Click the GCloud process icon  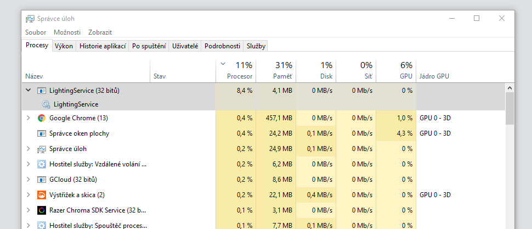click(42, 180)
